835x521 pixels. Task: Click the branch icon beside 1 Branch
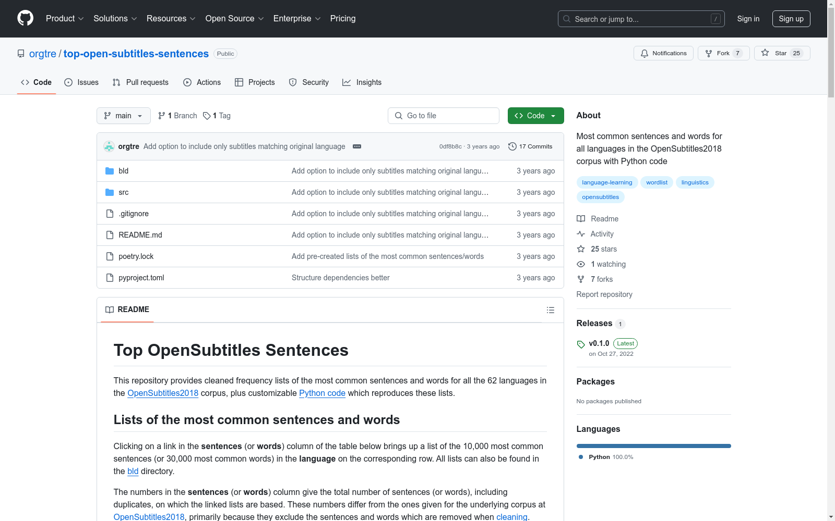(x=162, y=116)
